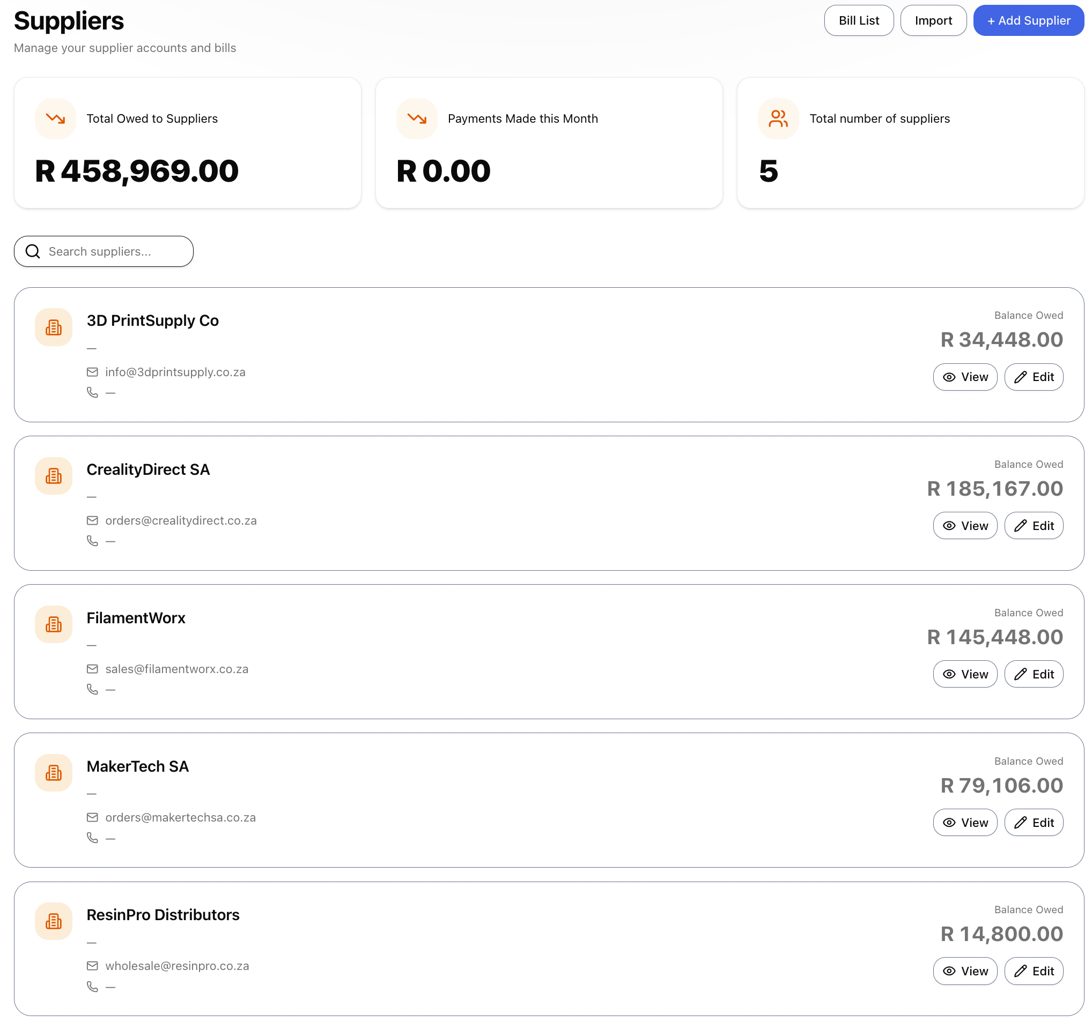The image size is (1092, 1030).
Task: Click the balance R 79,106.00
Action: (1001, 785)
